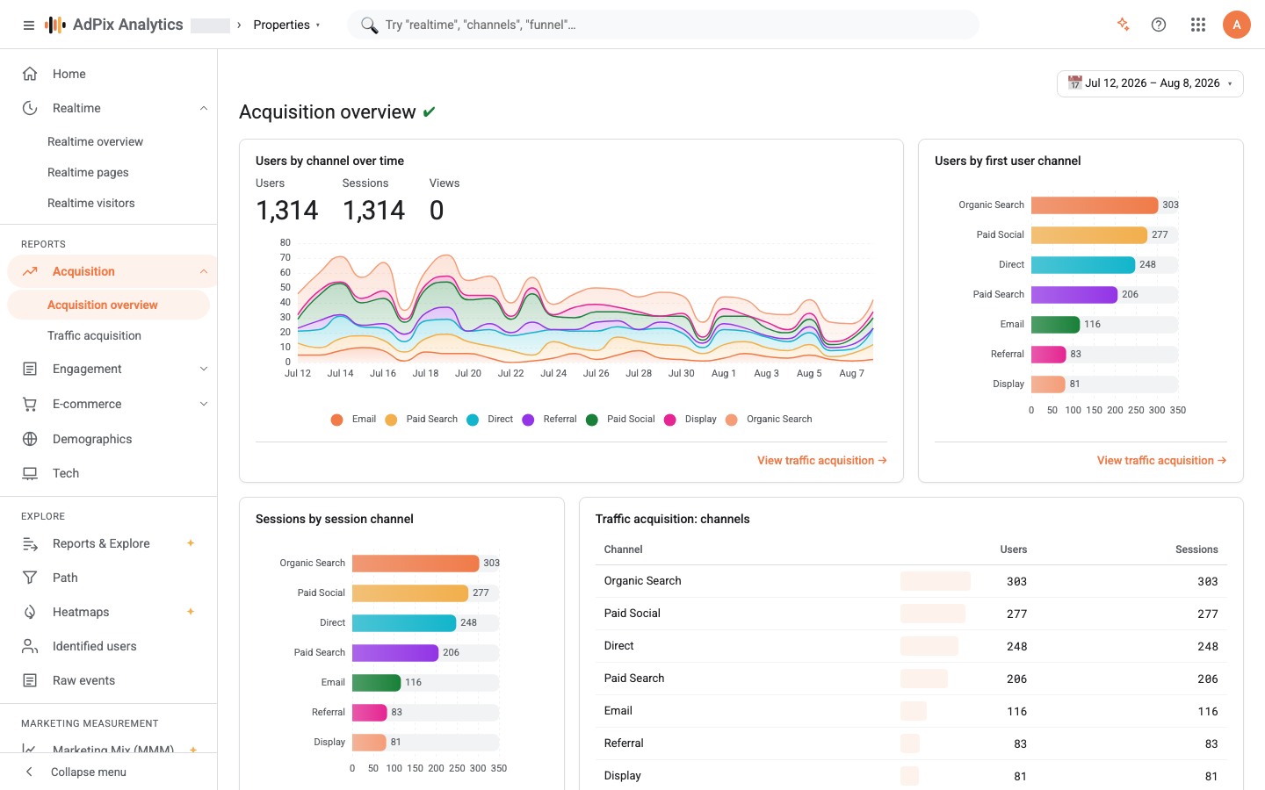Expand the Engagement section chevron
The image size is (1265, 790).
click(204, 369)
